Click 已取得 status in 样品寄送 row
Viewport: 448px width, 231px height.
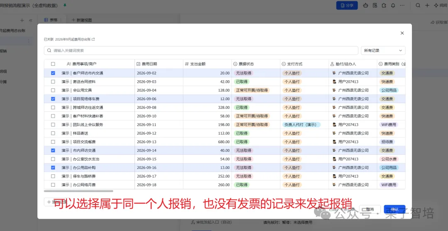pyautogui.click(x=242, y=133)
